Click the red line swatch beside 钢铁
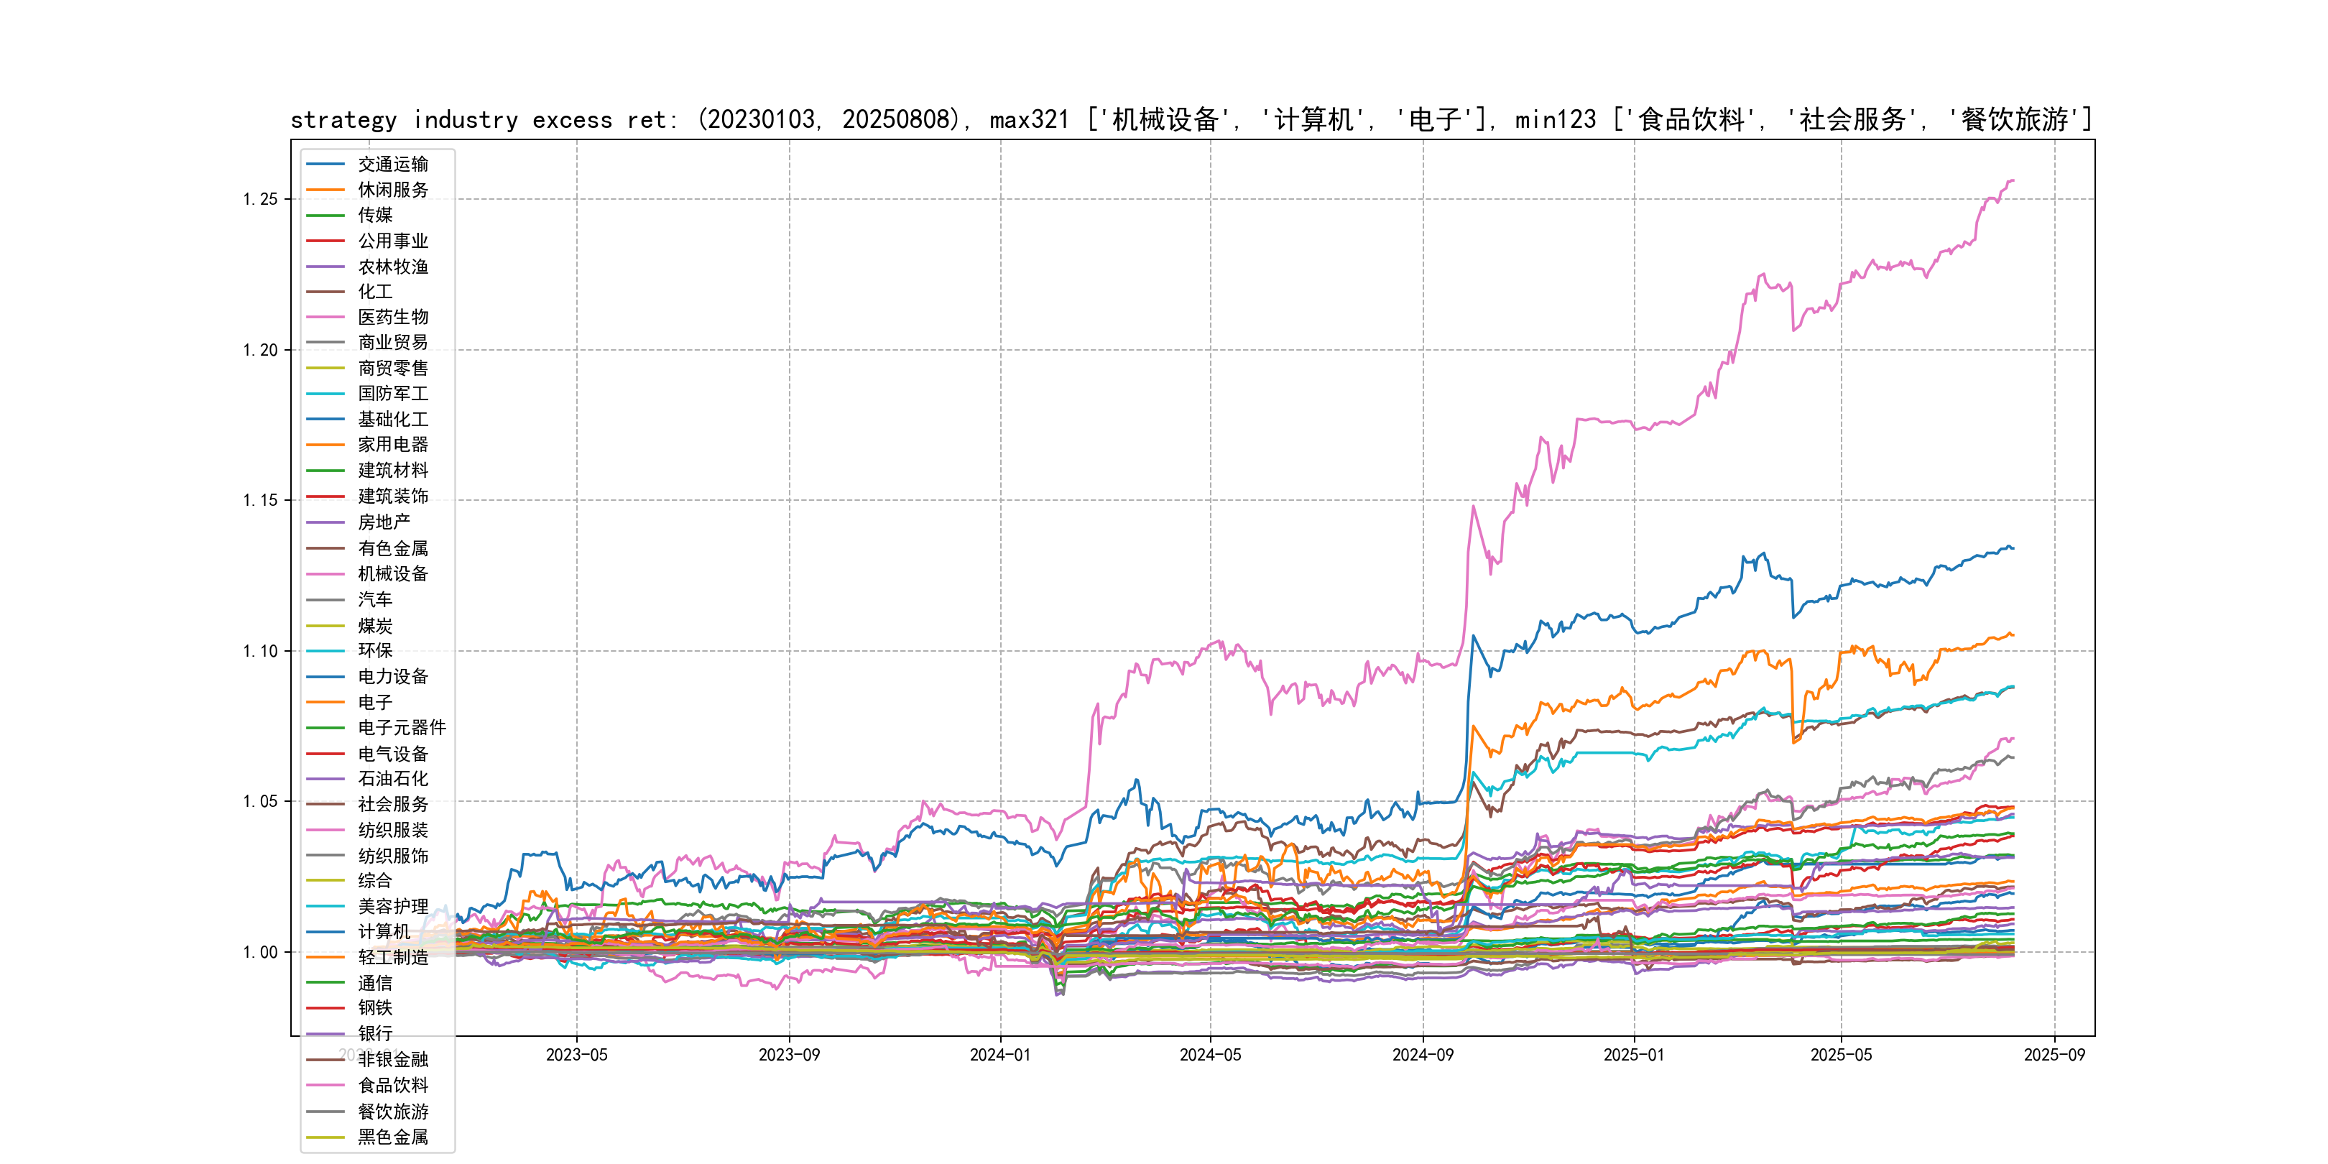 click(325, 1007)
